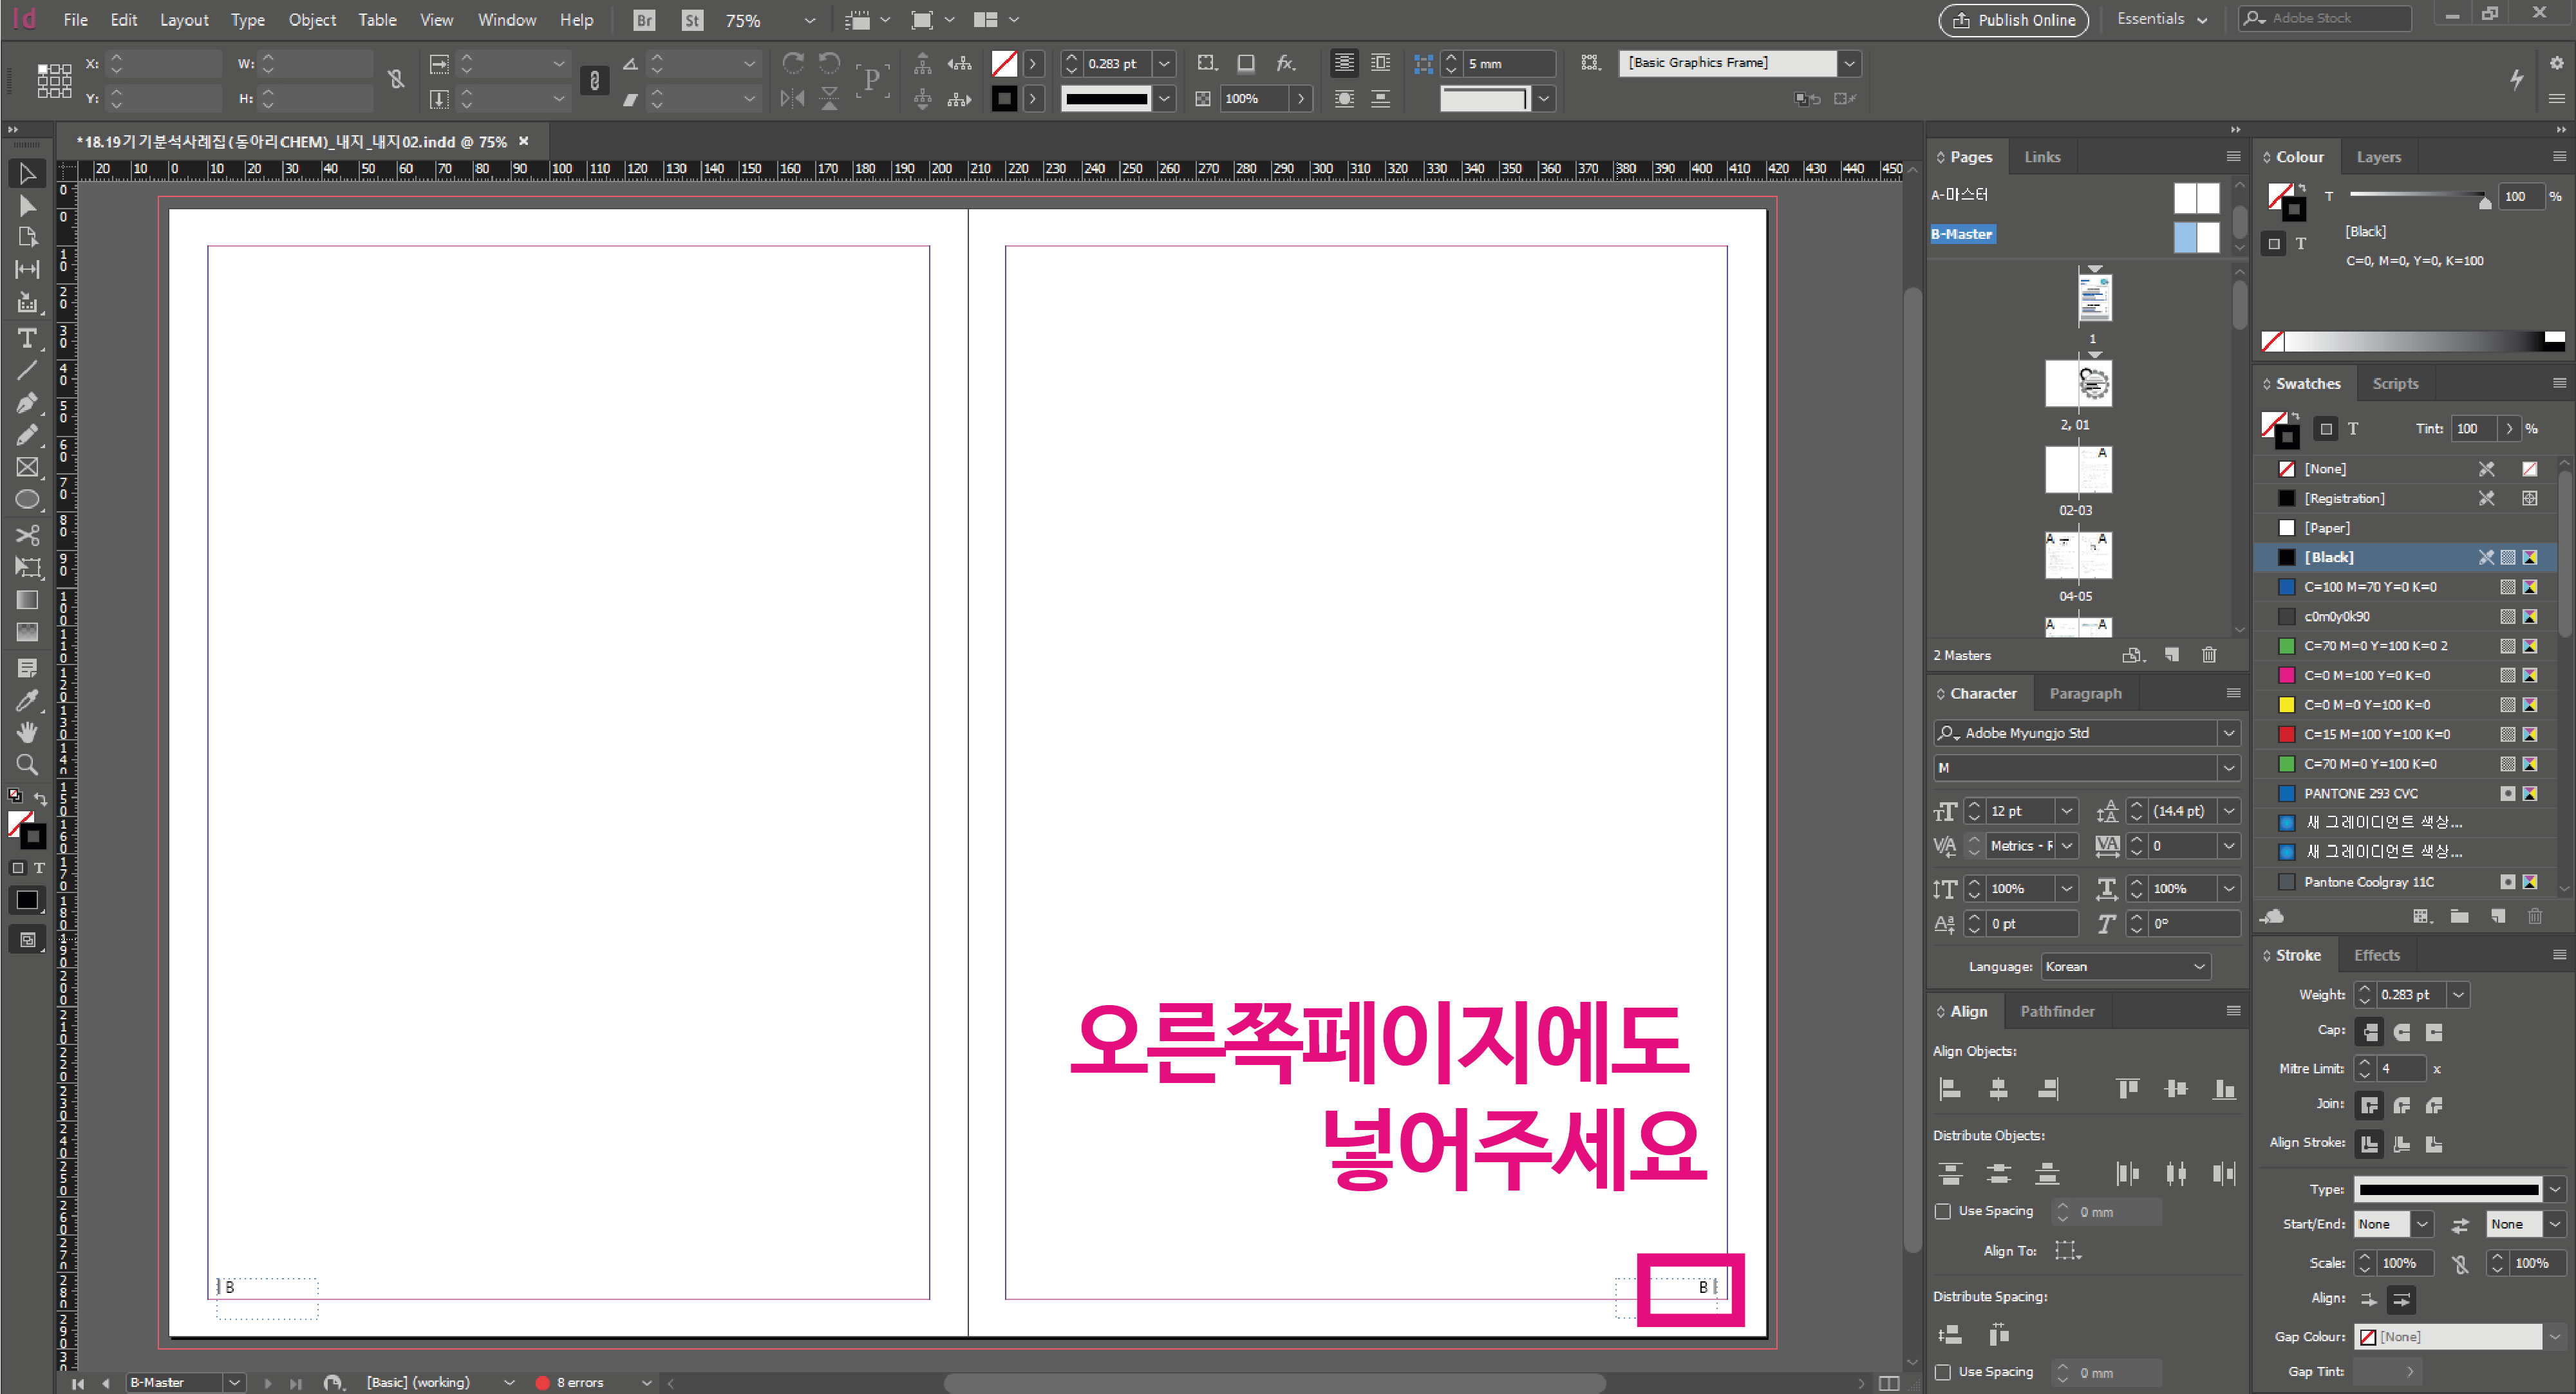Image resolution: width=2576 pixels, height=1394 pixels.
Task: Click 8 errors preflight status
Action: point(580,1382)
